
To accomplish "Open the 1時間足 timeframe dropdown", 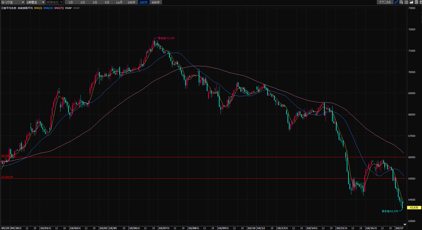I will point(35,2).
